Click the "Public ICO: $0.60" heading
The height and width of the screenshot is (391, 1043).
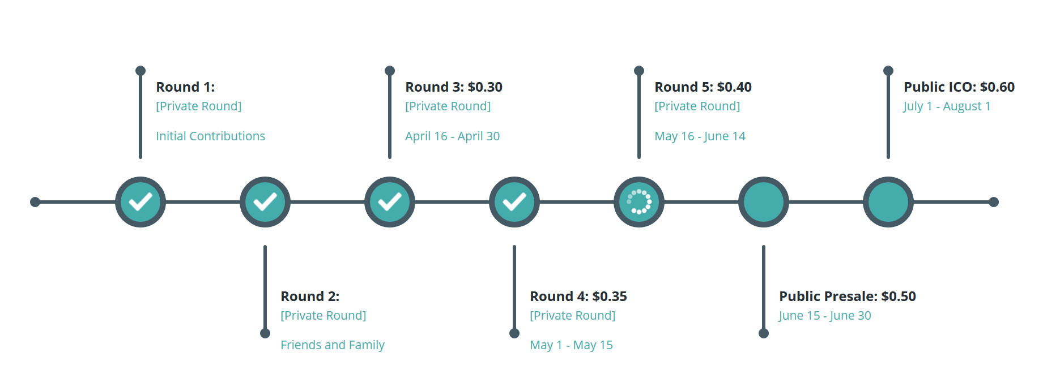[x=959, y=87]
